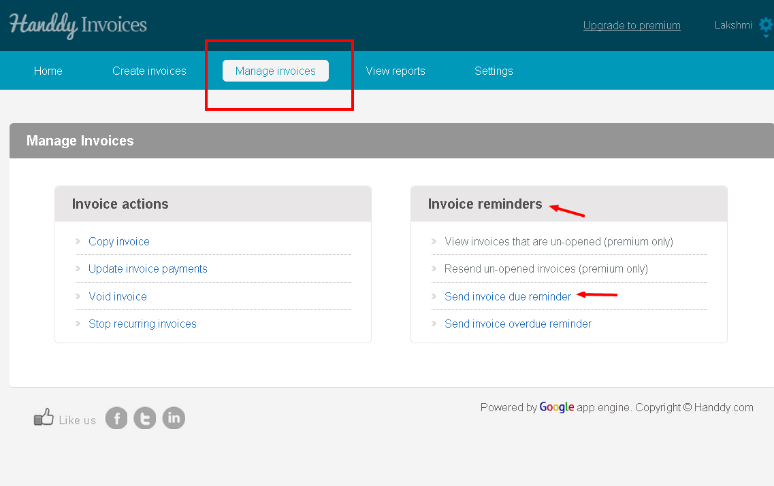Click the Invoice reminders heading
The image size is (774, 486).
click(x=485, y=204)
